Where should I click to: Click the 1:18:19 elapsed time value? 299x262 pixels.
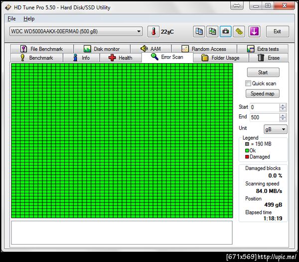click(273, 218)
